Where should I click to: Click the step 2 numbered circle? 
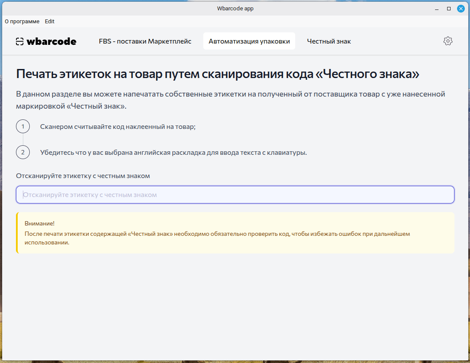click(x=22, y=152)
